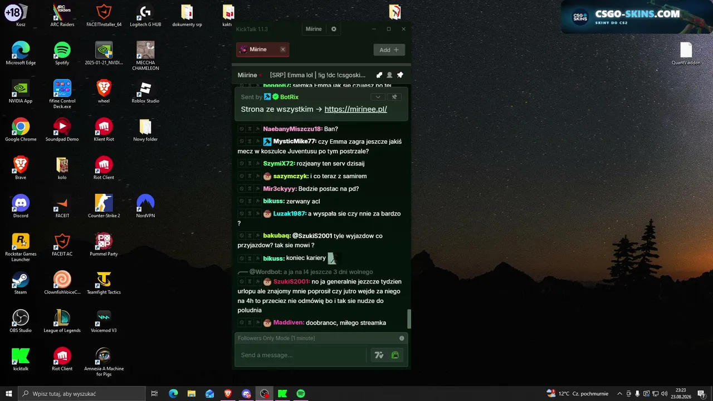Open Spotify desktop icon
The width and height of the screenshot is (713, 401).
pyautogui.click(x=62, y=53)
